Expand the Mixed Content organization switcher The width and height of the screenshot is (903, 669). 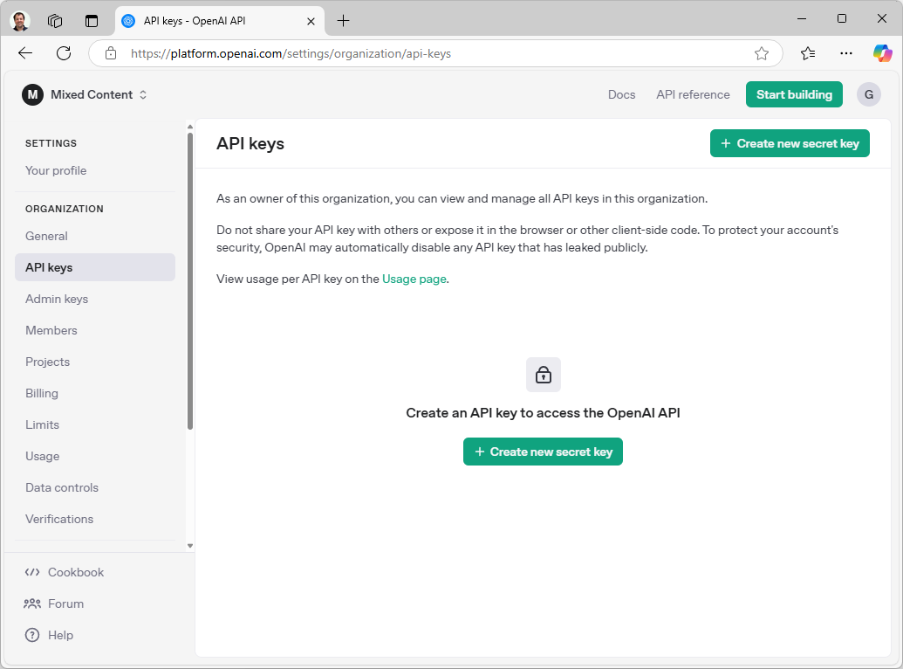pyautogui.click(x=99, y=94)
